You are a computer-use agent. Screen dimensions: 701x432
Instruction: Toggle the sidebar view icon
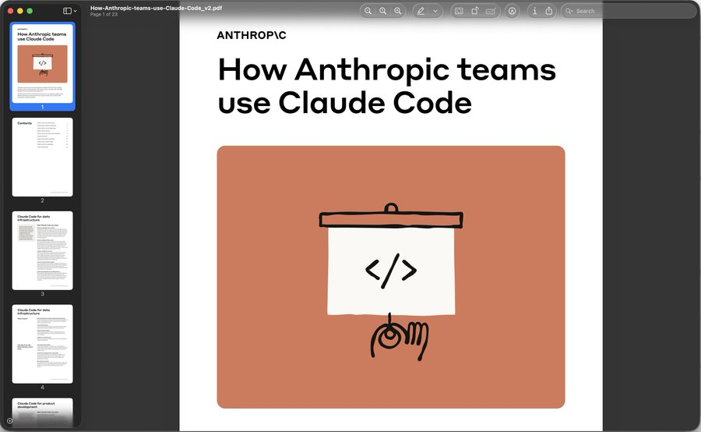tap(67, 11)
